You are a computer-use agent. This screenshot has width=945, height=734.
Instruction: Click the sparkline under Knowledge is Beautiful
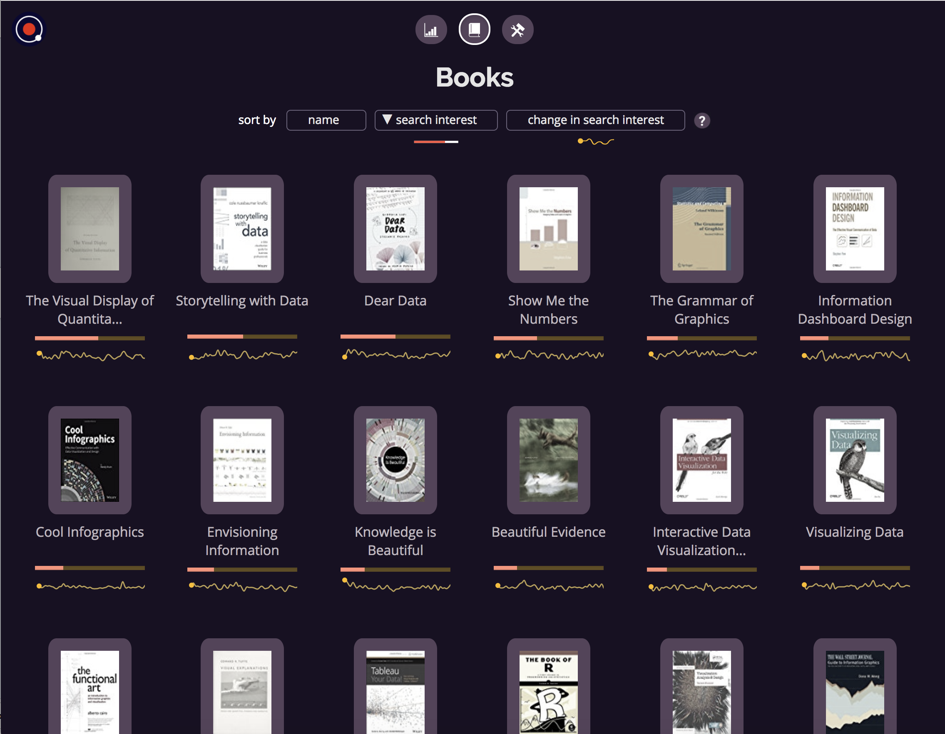(395, 587)
